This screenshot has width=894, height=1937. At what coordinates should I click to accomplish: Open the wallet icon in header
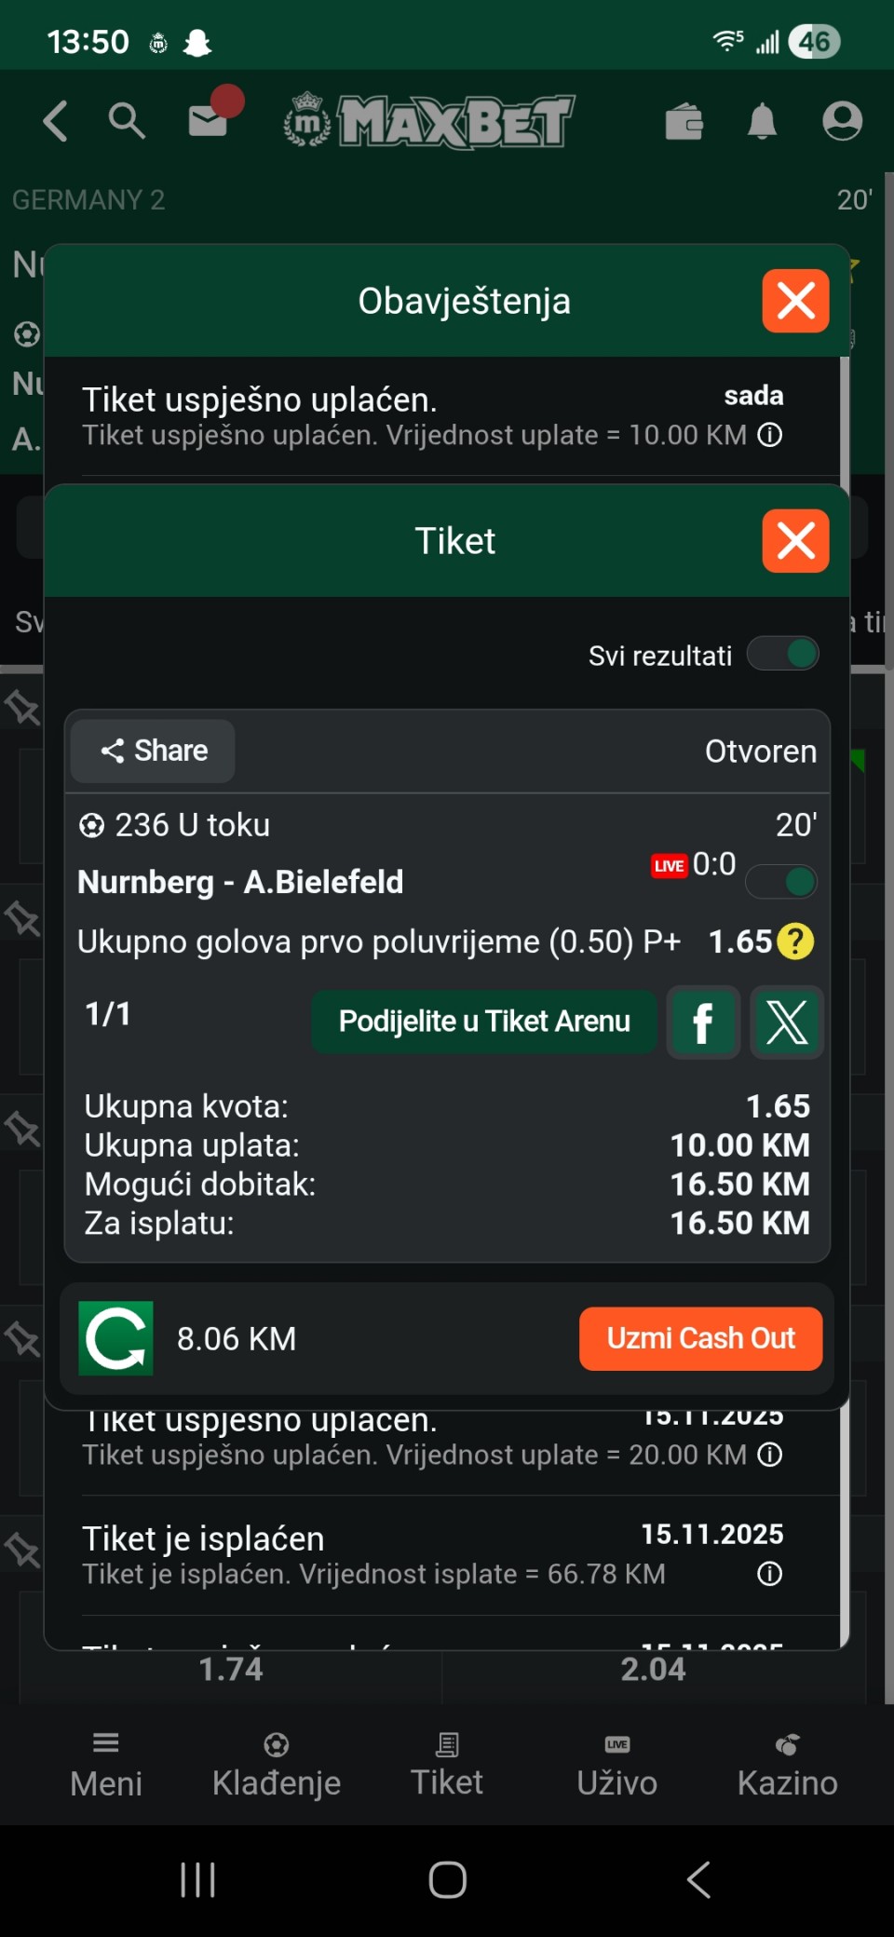coord(684,121)
